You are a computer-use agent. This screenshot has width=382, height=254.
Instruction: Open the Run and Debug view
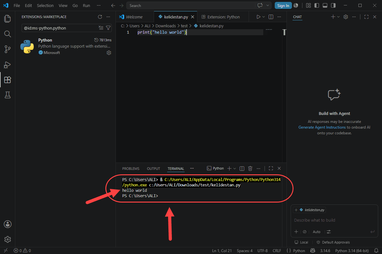tap(7, 64)
